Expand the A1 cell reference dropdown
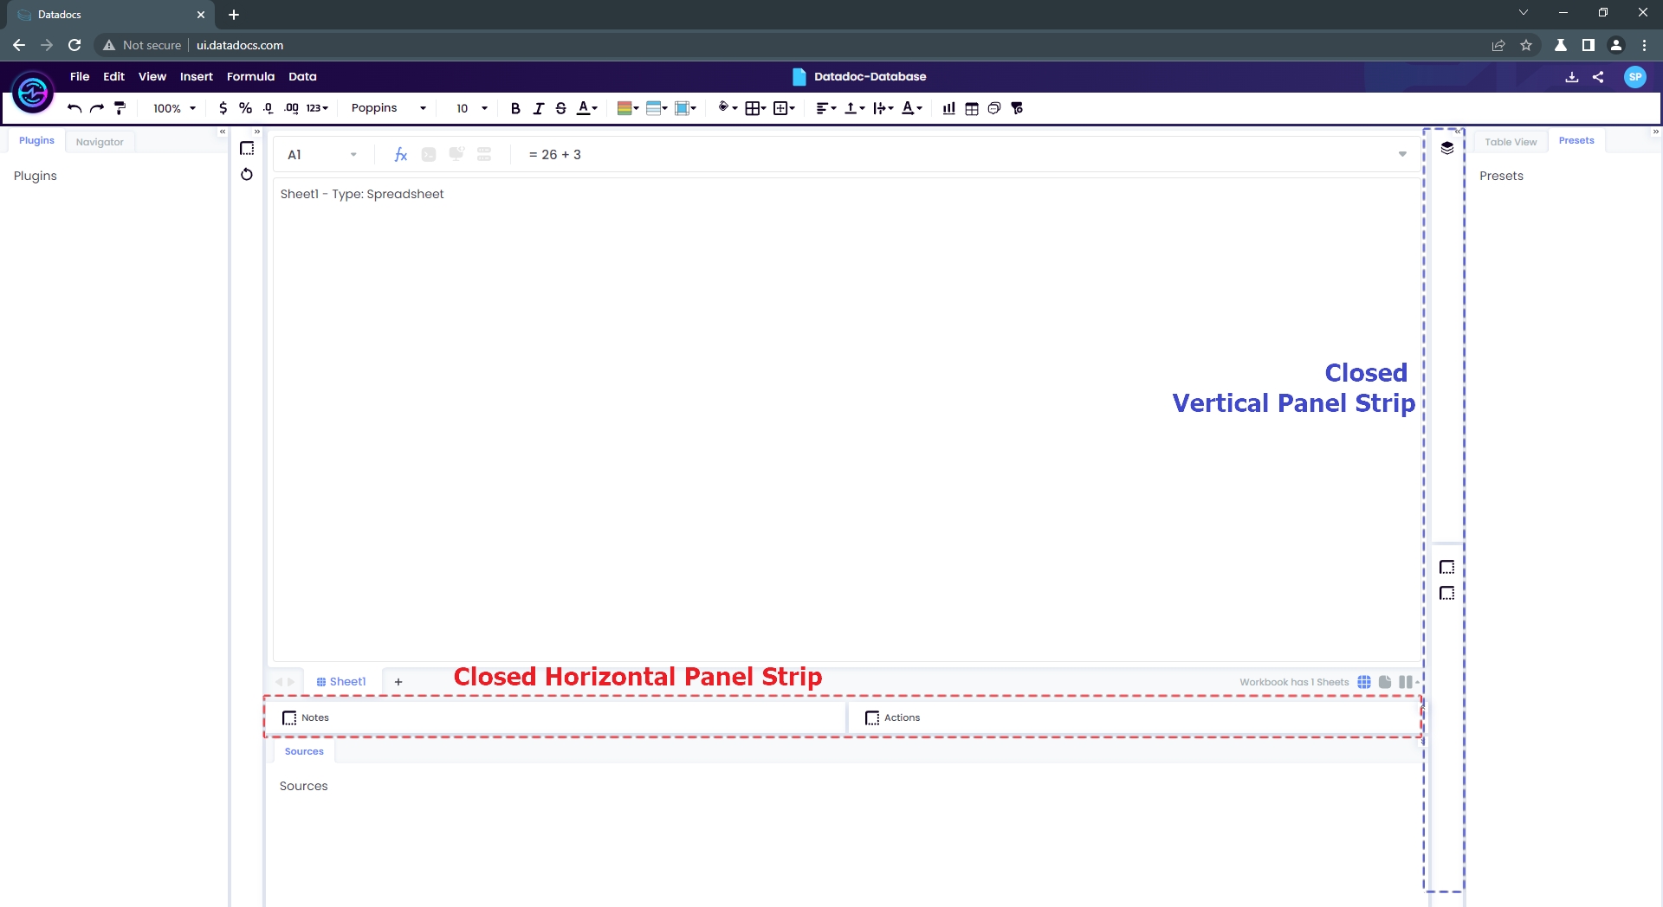This screenshot has width=1663, height=907. [353, 155]
